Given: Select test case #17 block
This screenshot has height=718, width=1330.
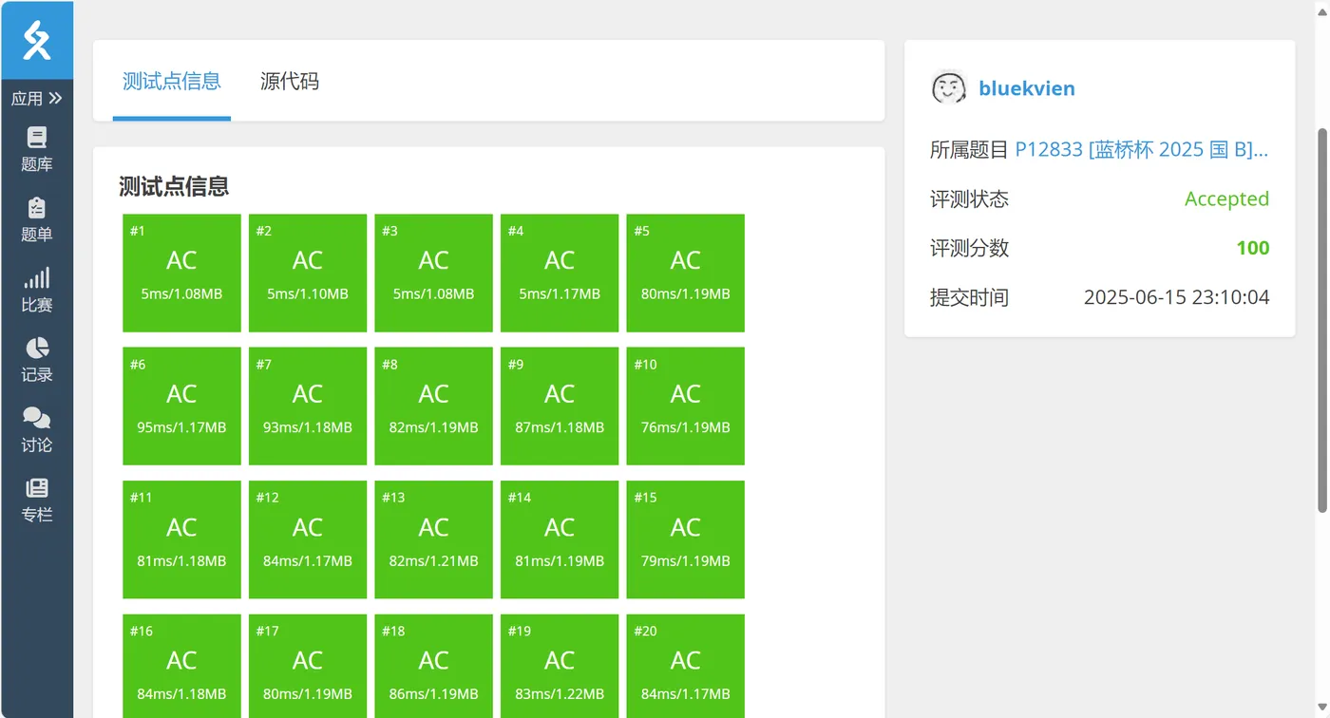Looking at the screenshot, I should tap(308, 666).
